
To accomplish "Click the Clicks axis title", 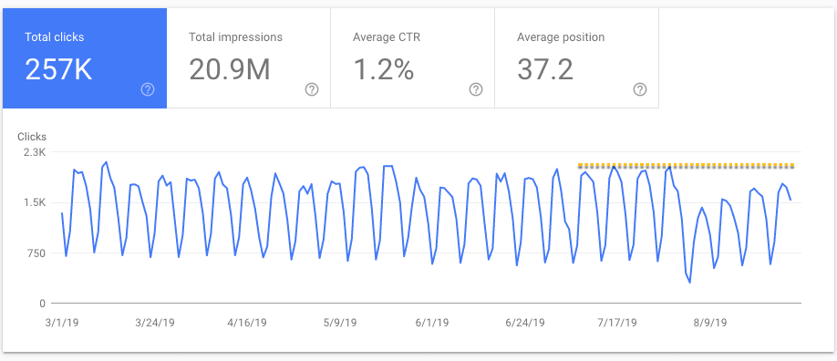I will click(x=32, y=137).
